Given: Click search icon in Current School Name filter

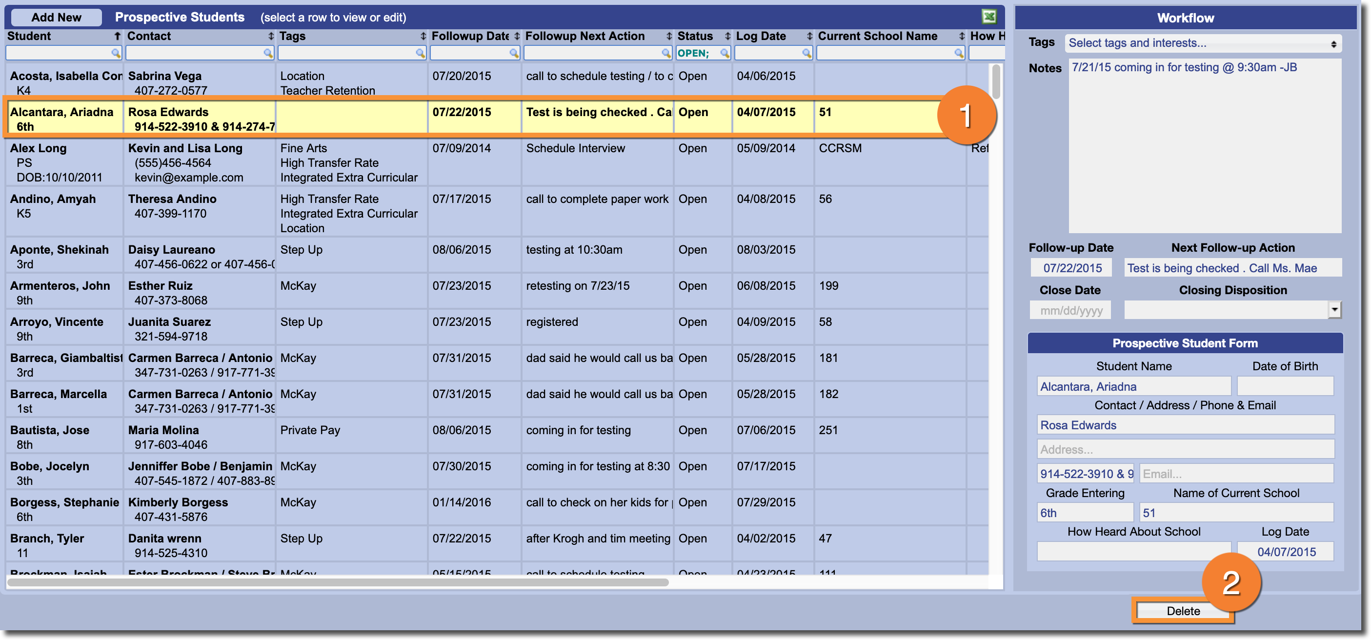Looking at the screenshot, I should coord(958,53).
